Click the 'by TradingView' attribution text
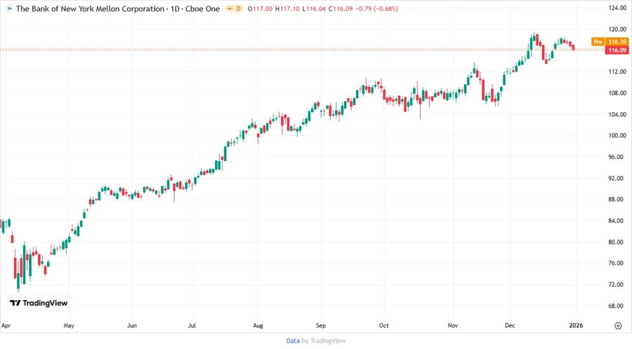The height and width of the screenshot is (349, 632). [324, 341]
